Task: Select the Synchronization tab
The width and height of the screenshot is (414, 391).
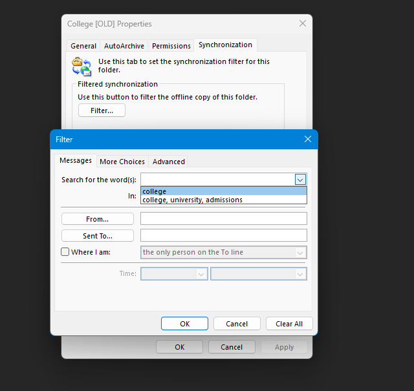Action: [x=225, y=45]
